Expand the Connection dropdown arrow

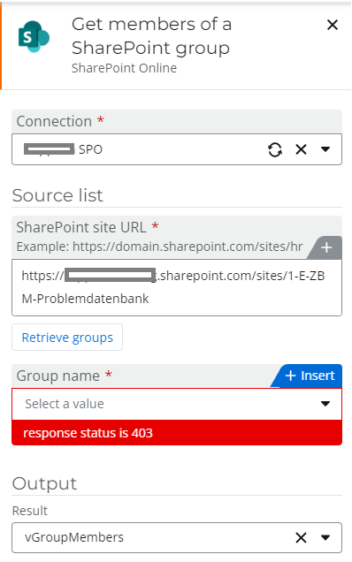[325, 149]
